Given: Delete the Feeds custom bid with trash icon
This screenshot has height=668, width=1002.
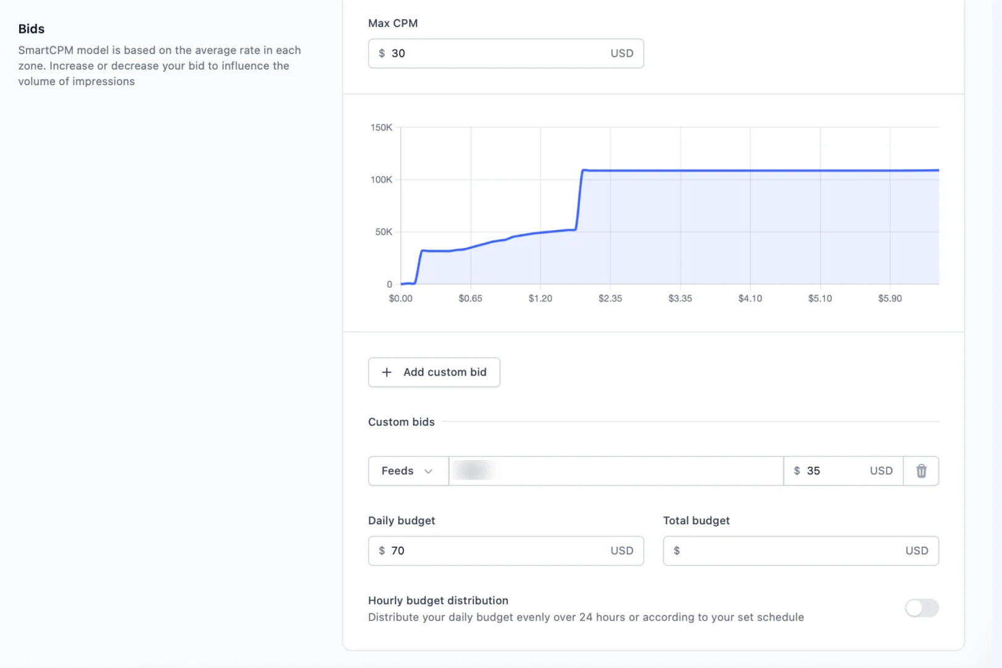Looking at the screenshot, I should pyautogui.click(x=921, y=471).
